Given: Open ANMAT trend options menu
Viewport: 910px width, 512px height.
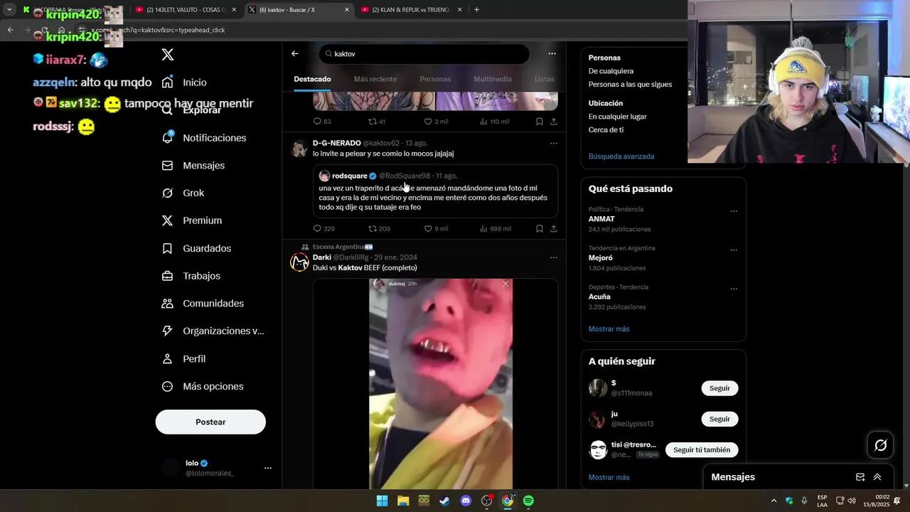Looking at the screenshot, I should (x=734, y=211).
